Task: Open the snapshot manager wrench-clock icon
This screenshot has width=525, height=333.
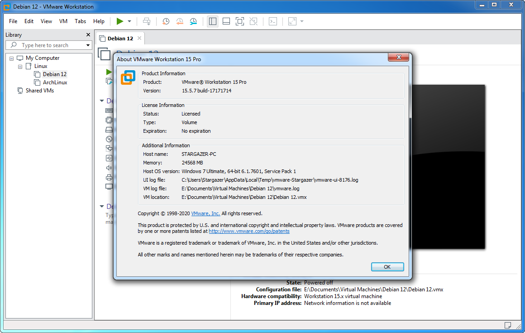Action: click(194, 21)
